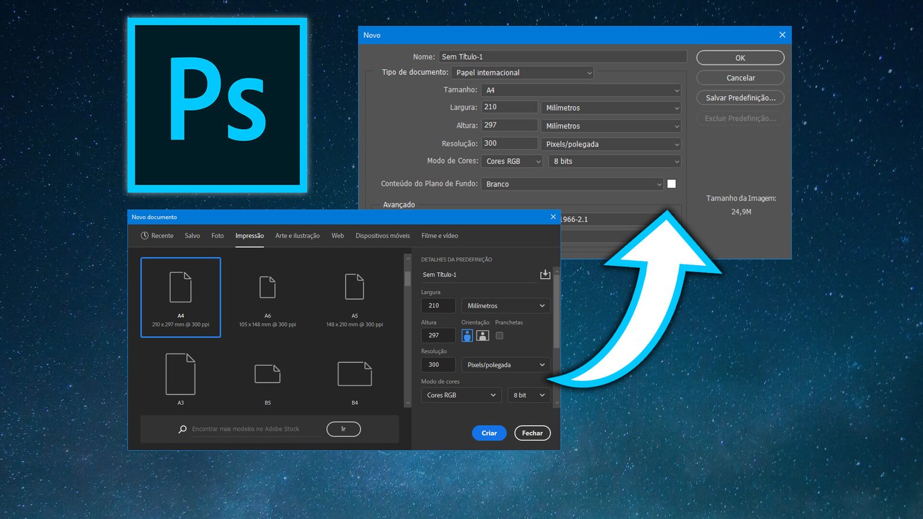Screen dimensions: 923x519
Task: Click the clock icon on Recente tab
Action: [145, 235]
